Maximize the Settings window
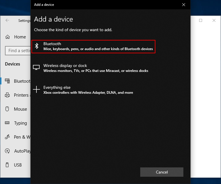Screen dimensions: 221x184 (x=201, y=20)
